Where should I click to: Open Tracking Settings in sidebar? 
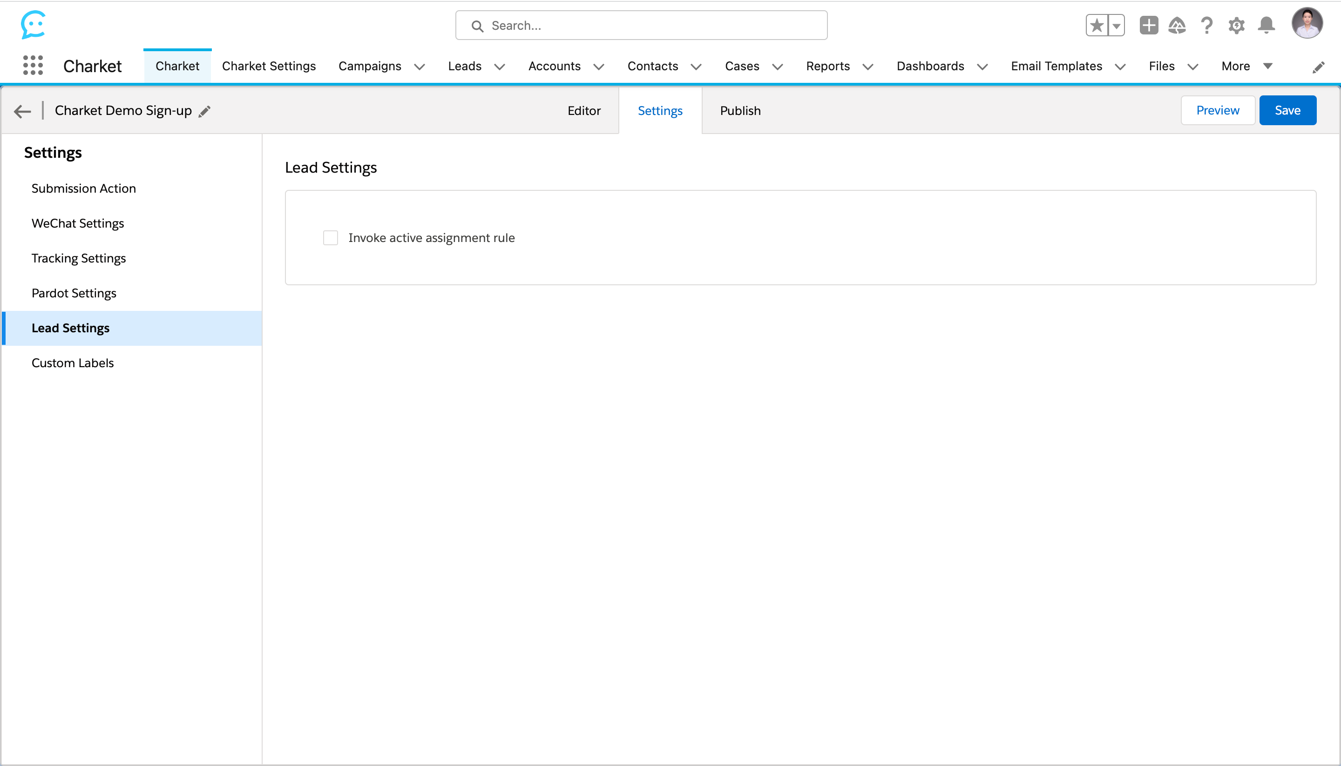pyautogui.click(x=132, y=258)
